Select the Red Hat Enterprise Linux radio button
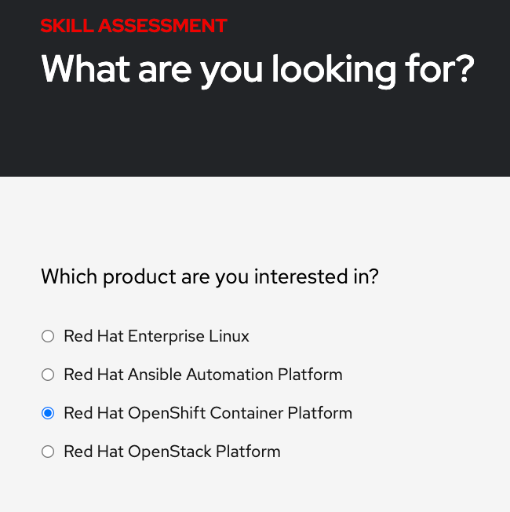510x512 pixels. click(48, 337)
